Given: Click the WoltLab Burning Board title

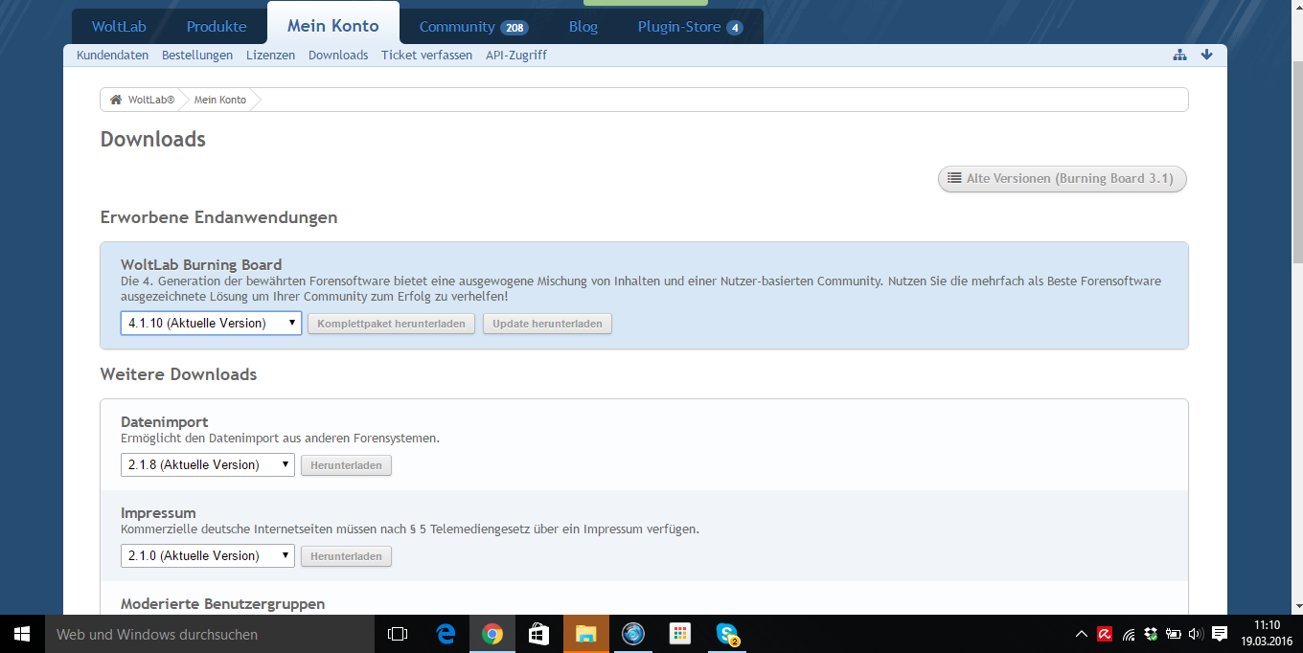Looking at the screenshot, I should [201, 265].
